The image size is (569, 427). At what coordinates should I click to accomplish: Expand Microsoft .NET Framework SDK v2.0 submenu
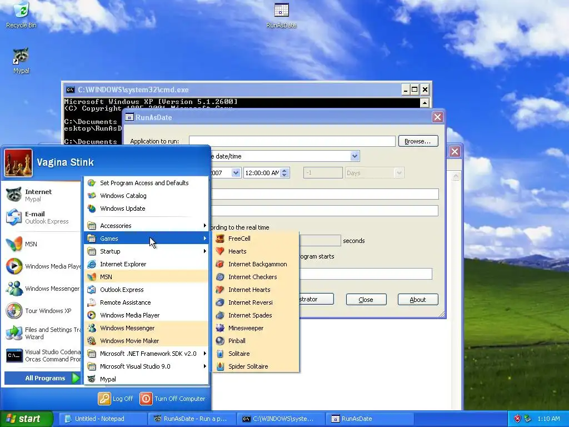pos(147,354)
